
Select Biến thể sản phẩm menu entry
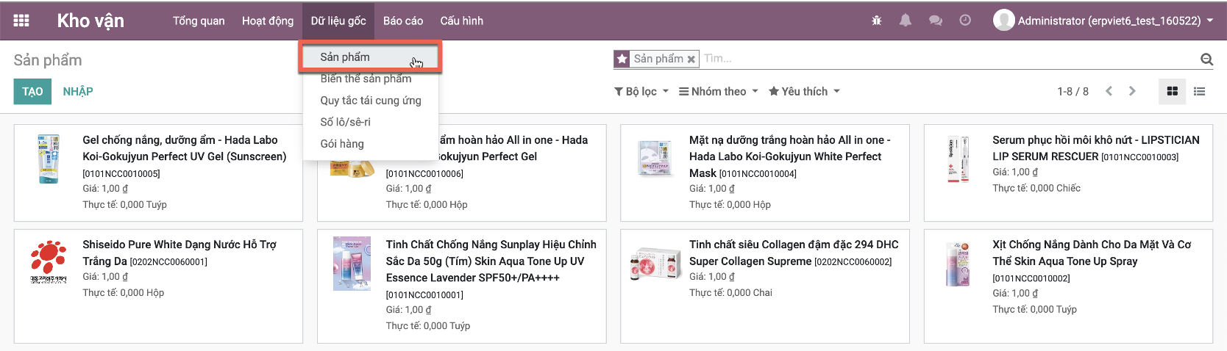(x=366, y=79)
